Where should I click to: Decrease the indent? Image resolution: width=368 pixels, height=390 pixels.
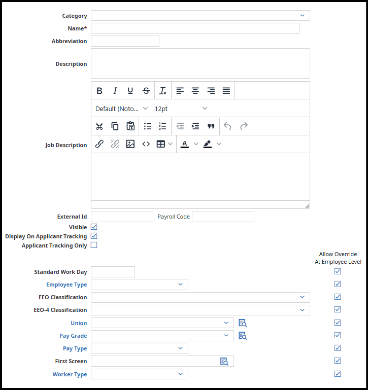180,126
